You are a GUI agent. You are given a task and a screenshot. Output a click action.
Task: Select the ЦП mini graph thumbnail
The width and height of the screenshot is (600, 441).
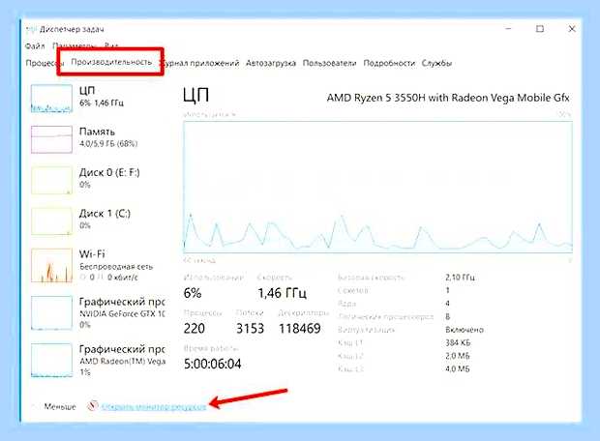[51, 99]
